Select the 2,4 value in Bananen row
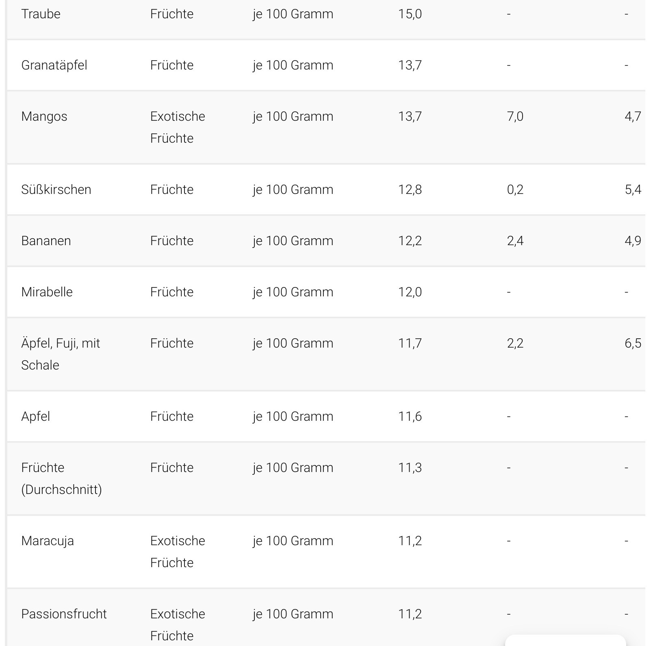Screen dimensions: 651x646 pyautogui.click(x=515, y=241)
